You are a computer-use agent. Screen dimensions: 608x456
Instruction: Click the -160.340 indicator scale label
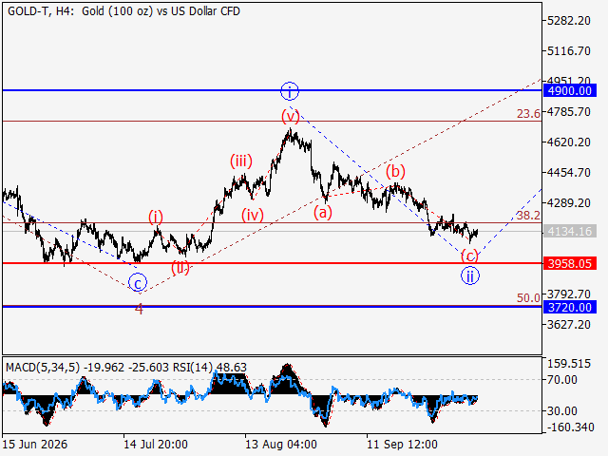[571, 427]
